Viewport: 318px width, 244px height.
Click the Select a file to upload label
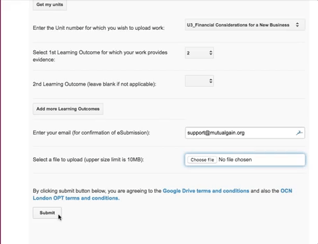(x=88, y=160)
